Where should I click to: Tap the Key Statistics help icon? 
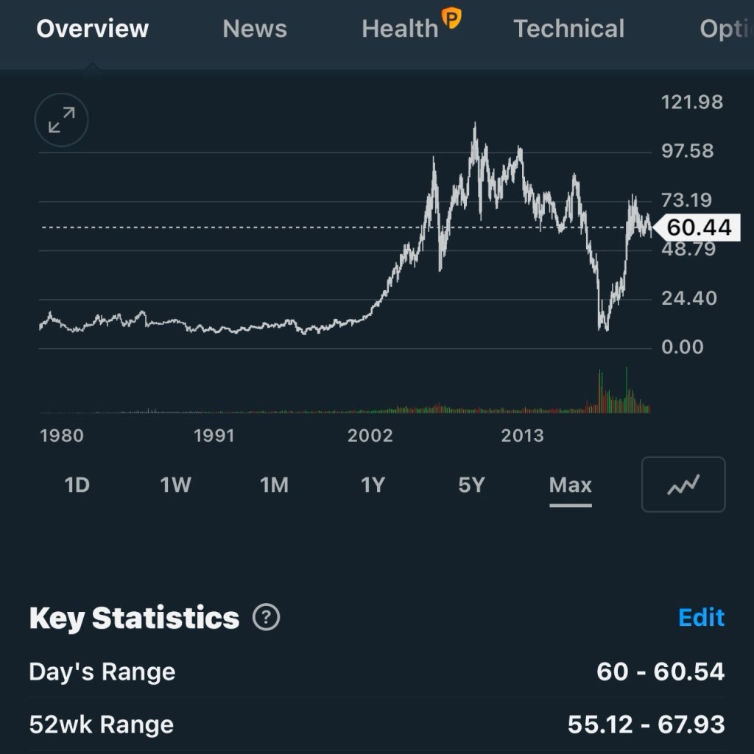tap(266, 617)
